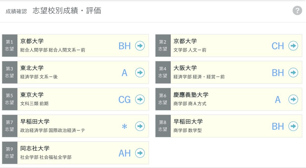Select the 第1志望 rank label
This screenshot has height=168, width=306.
(10, 46)
